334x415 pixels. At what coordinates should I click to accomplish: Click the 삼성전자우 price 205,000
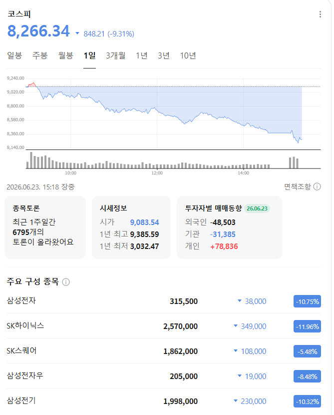pos(184,376)
